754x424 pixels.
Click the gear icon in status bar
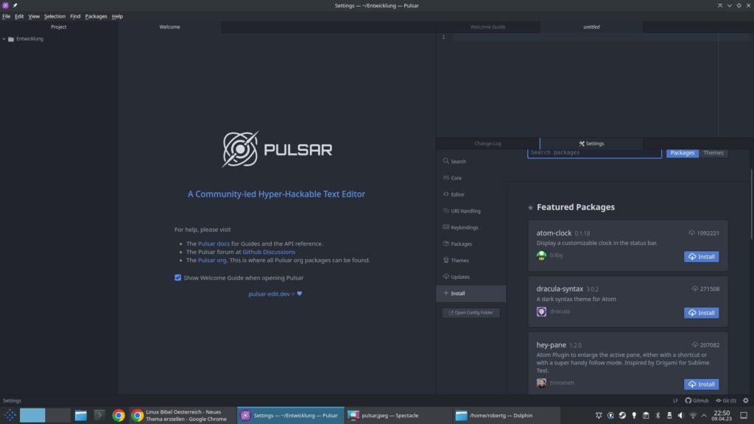click(746, 400)
